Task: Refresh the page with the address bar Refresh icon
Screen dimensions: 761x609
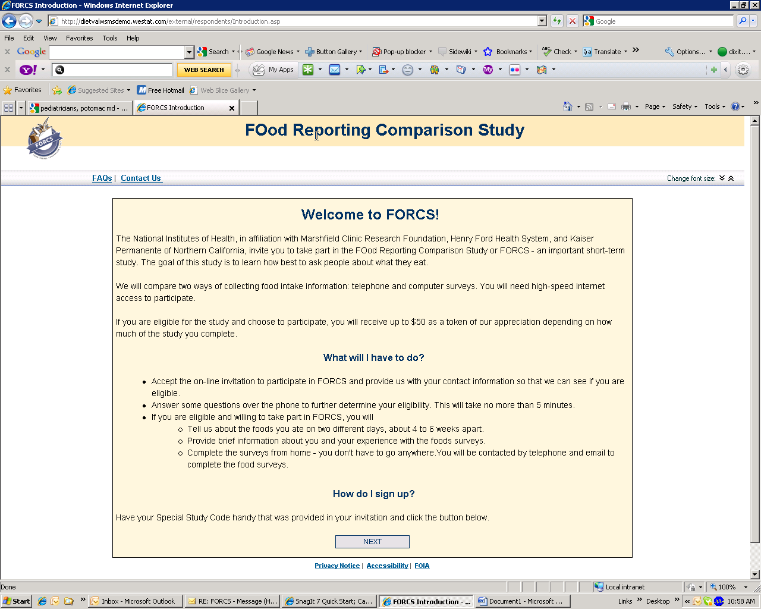Action: [x=557, y=21]
